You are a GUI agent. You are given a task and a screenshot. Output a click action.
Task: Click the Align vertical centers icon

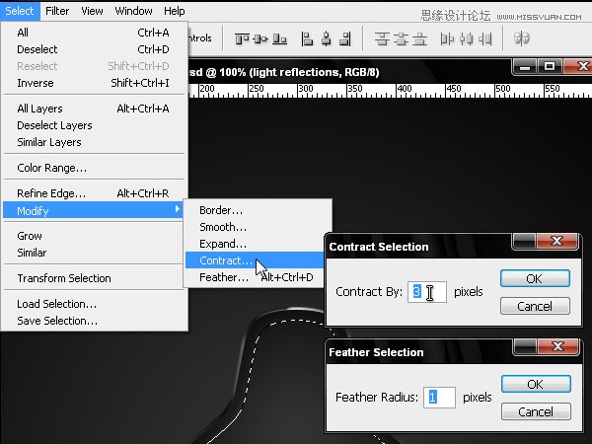tap(260, 38)
